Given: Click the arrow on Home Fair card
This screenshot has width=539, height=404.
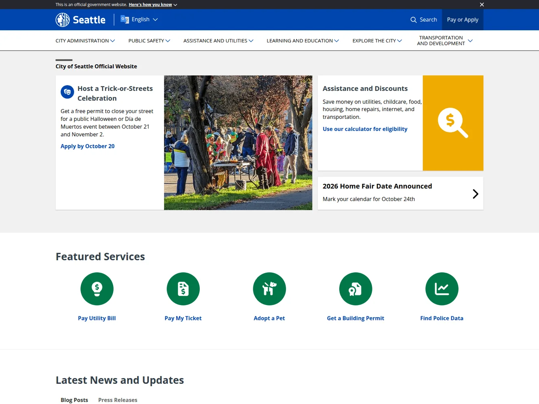Looking at the screenshot, I should click(476, 194).
